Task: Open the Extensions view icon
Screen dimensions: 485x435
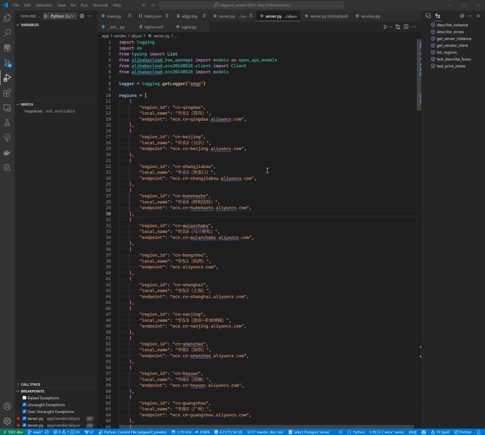Action: point(7,93)
